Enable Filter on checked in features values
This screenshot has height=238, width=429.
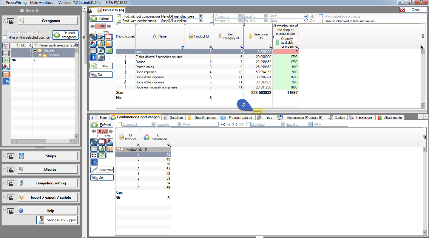321,21
